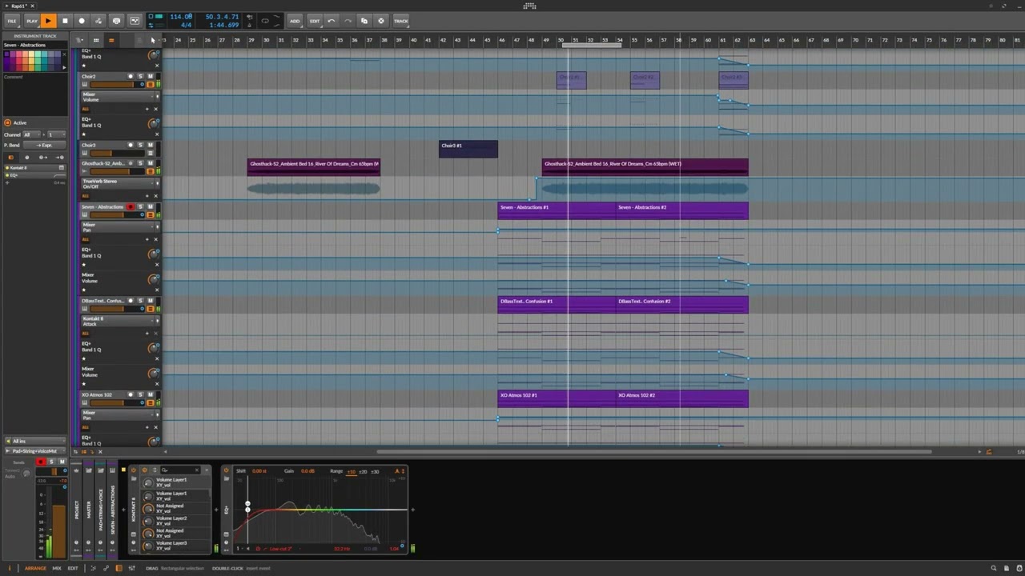
Task: Solo the Choir2 track
Action: click(x=140, y=77)
